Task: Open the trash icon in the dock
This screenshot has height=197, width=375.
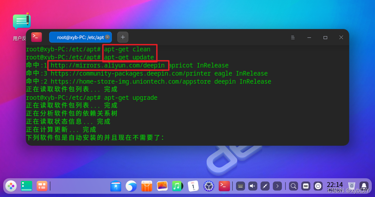Action: 352,186
